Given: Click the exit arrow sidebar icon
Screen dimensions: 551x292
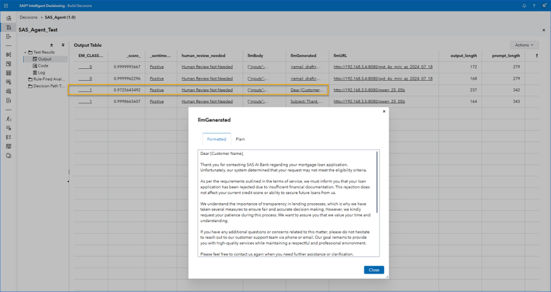Looking at the screenshot, I should 8,36.
